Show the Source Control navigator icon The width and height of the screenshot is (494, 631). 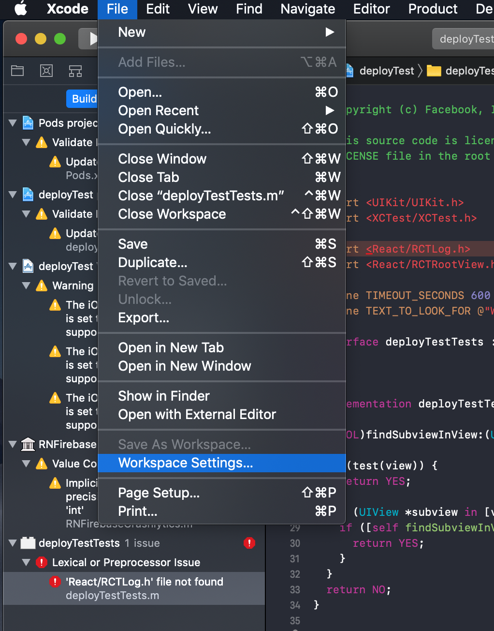(46, 71)
